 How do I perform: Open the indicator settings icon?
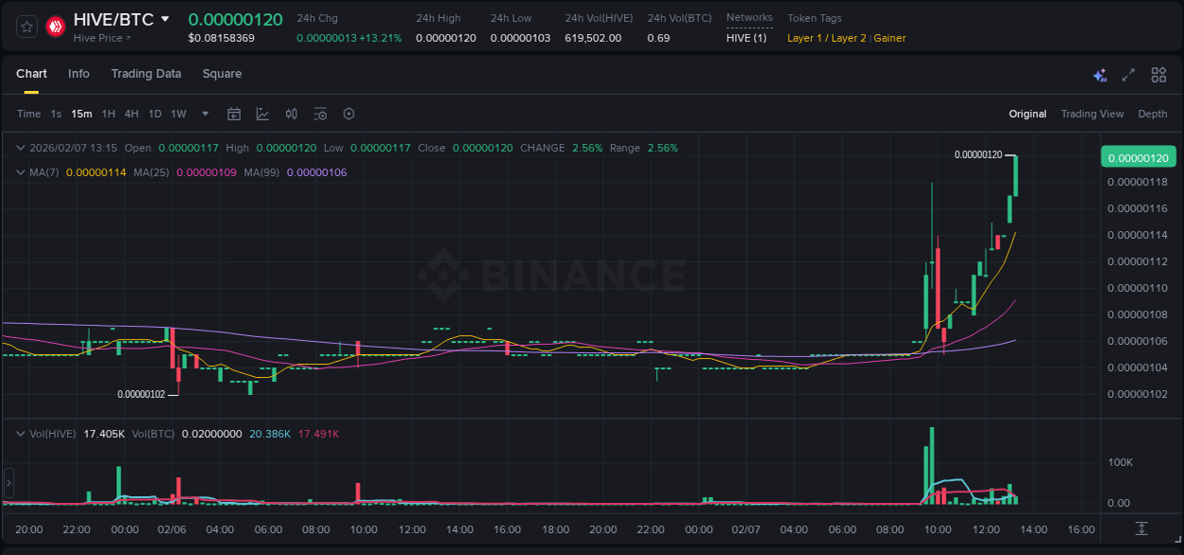pos(320,114)
